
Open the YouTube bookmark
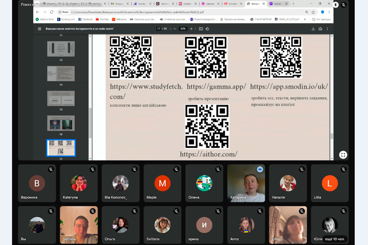(102, 20)
